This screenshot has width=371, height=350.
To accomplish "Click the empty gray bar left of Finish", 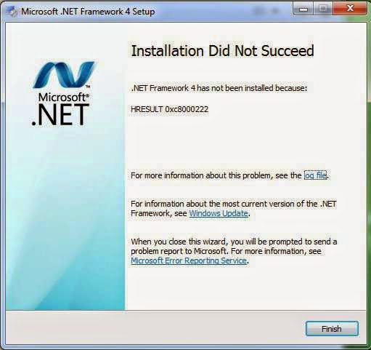I will pyautogui.click(x=155, y=327).
